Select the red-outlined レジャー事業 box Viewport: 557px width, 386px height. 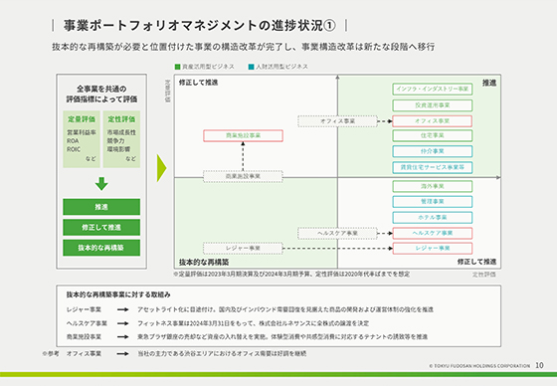433,248
